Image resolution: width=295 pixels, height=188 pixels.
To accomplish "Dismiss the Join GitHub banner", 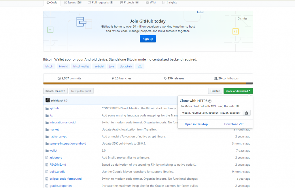I will 242,18.
